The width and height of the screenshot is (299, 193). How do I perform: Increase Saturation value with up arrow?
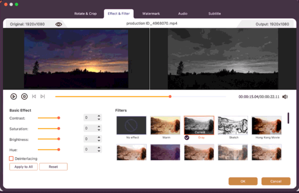[99, 126]
